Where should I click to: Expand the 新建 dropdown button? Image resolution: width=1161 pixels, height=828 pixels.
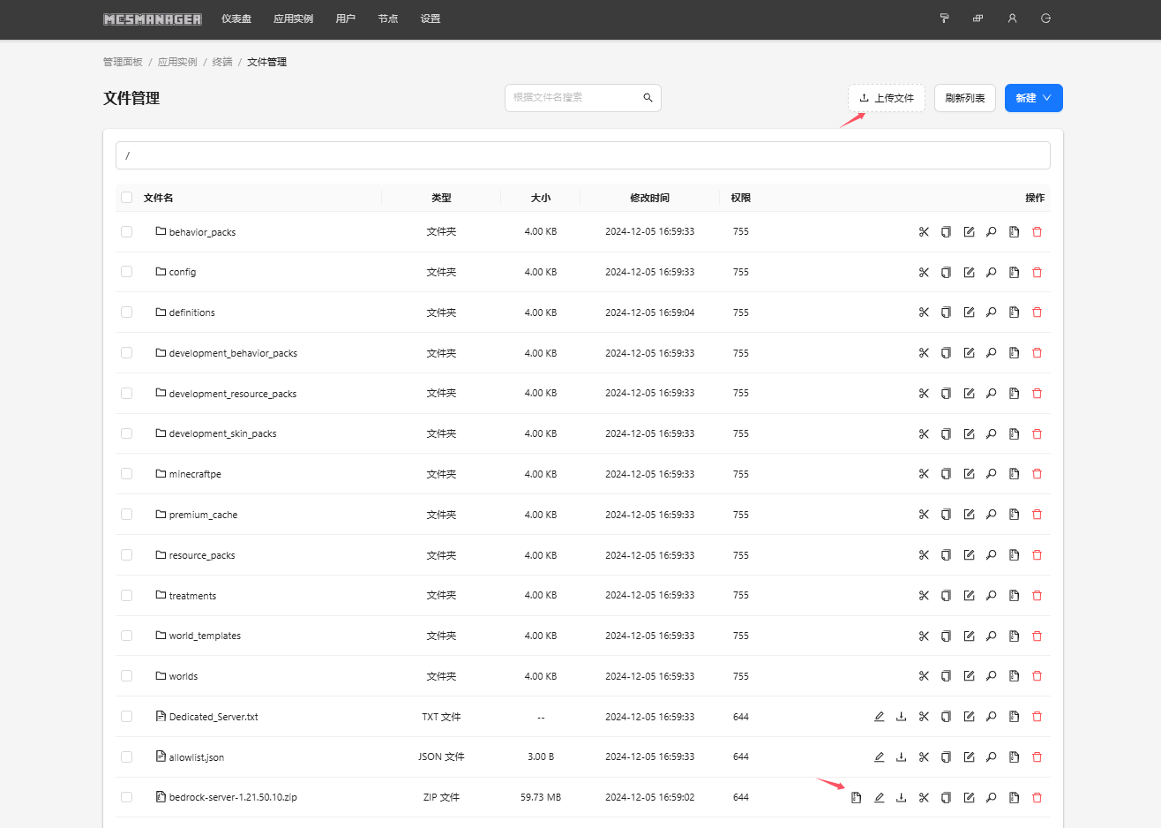(1033, 98)
